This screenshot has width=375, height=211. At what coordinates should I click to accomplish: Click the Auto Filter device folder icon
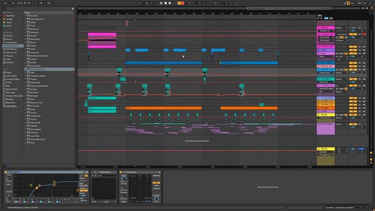(29, 136)
